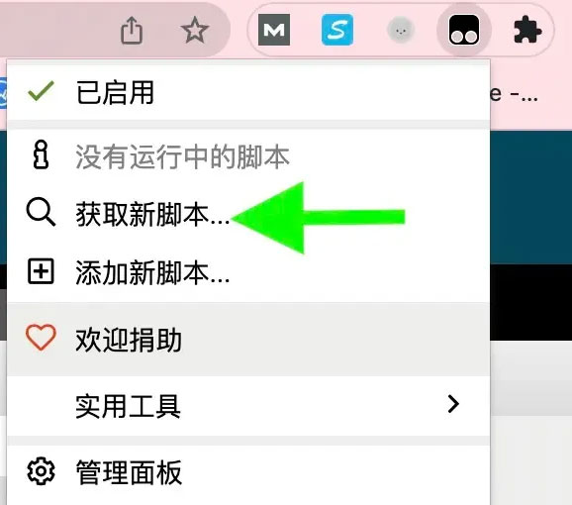Click the heart icon beside 欢迎捐助
Screen dimensions: 572x505
click(x=41, y=338)
